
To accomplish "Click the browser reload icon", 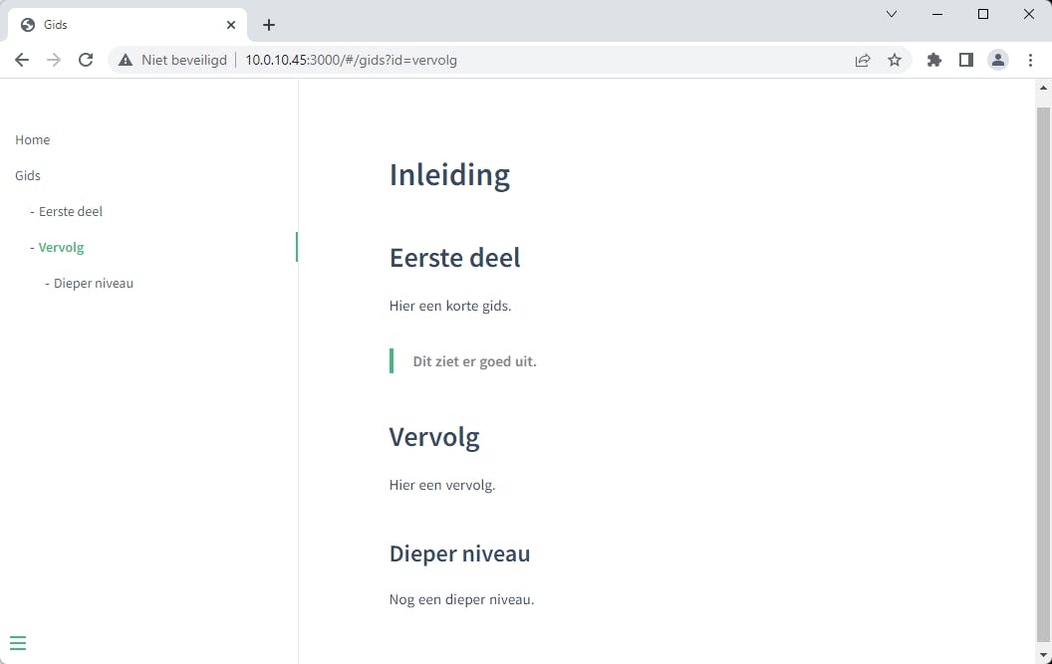I will coord(86,60).
